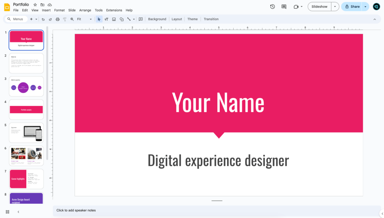Star the Portfolio presentation
This screenshot has height=218, width=384.
pos(34,4)
